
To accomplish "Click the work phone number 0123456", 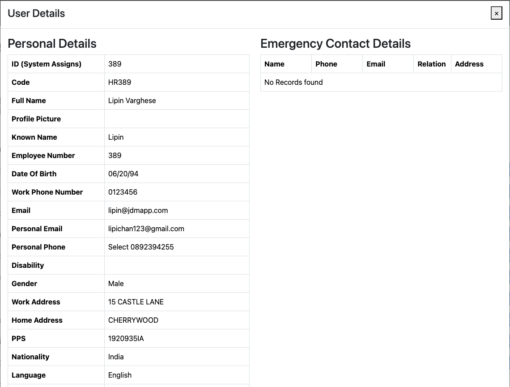I will (123, 192).
